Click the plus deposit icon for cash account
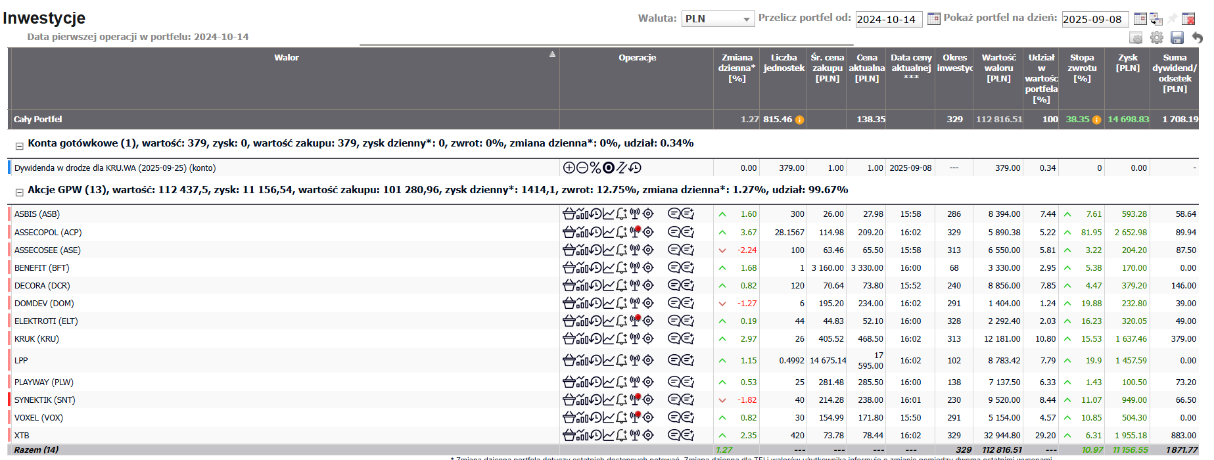This screenshot has width=1214, height=460. click(569, 168)
